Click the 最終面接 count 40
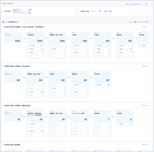154x152 pixels. point(85,80)
